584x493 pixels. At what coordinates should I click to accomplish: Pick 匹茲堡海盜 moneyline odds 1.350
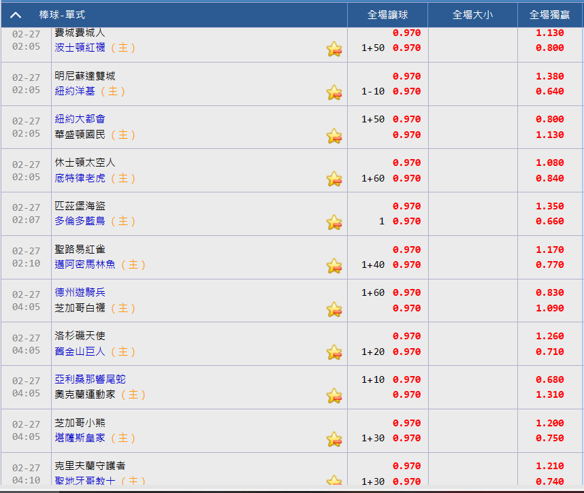(550, 206)
